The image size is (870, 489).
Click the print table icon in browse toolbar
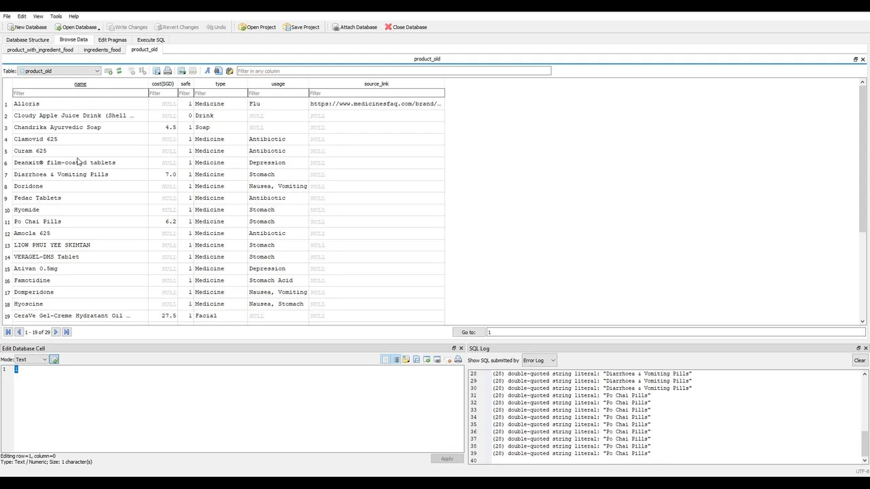tap(168, 71)
